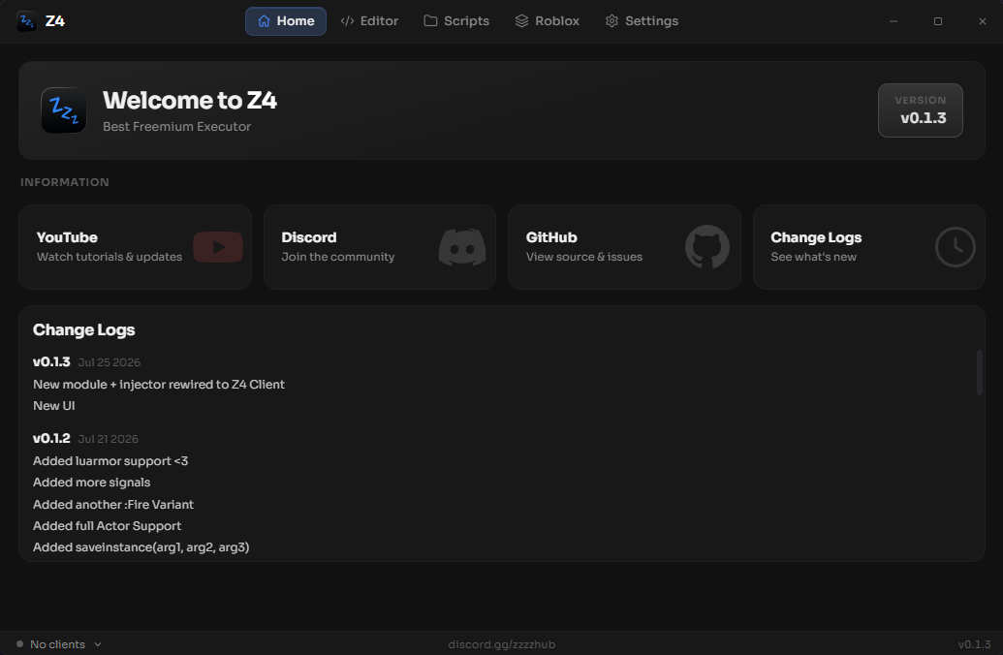The height and width of the screenshot is (655, 1003).
Task: Click "New module + injector rewired to Z4 Client"
Action: [x=159, y=385]
